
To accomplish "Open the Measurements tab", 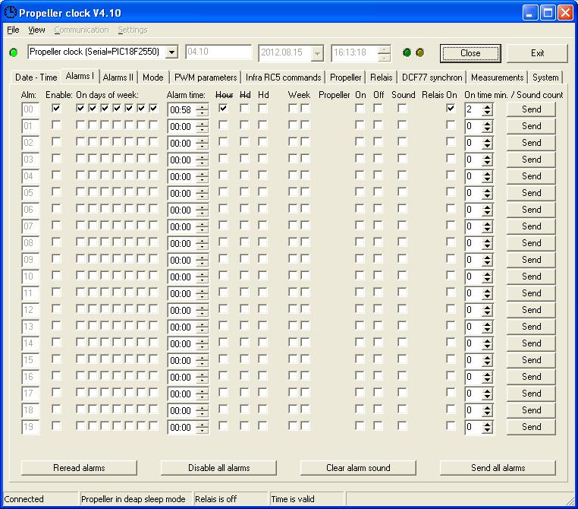I will pyautogui.click(x=498, y=77).
